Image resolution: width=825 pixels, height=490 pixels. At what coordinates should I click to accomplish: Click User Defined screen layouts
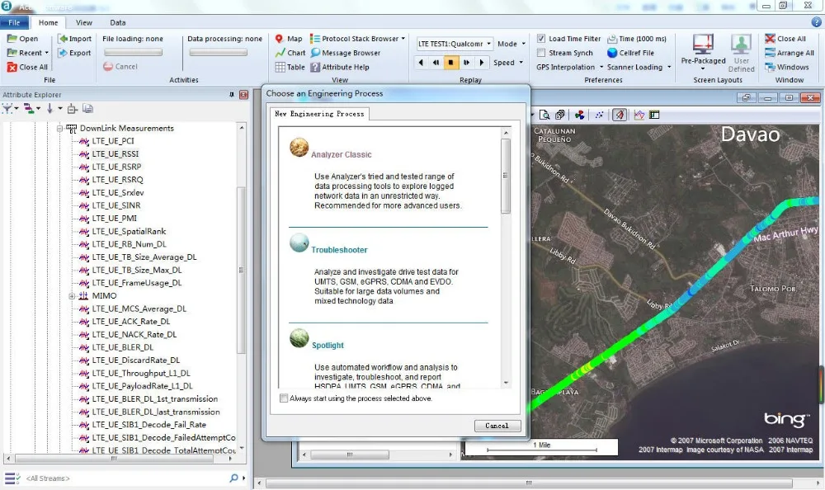(741, 53)
